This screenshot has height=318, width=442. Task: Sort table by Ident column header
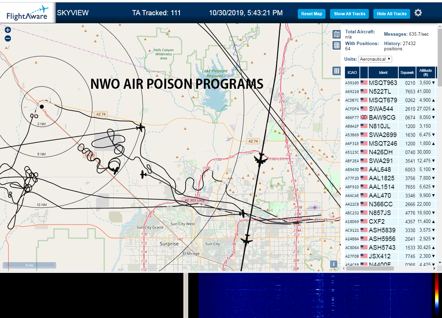point(383,72)
